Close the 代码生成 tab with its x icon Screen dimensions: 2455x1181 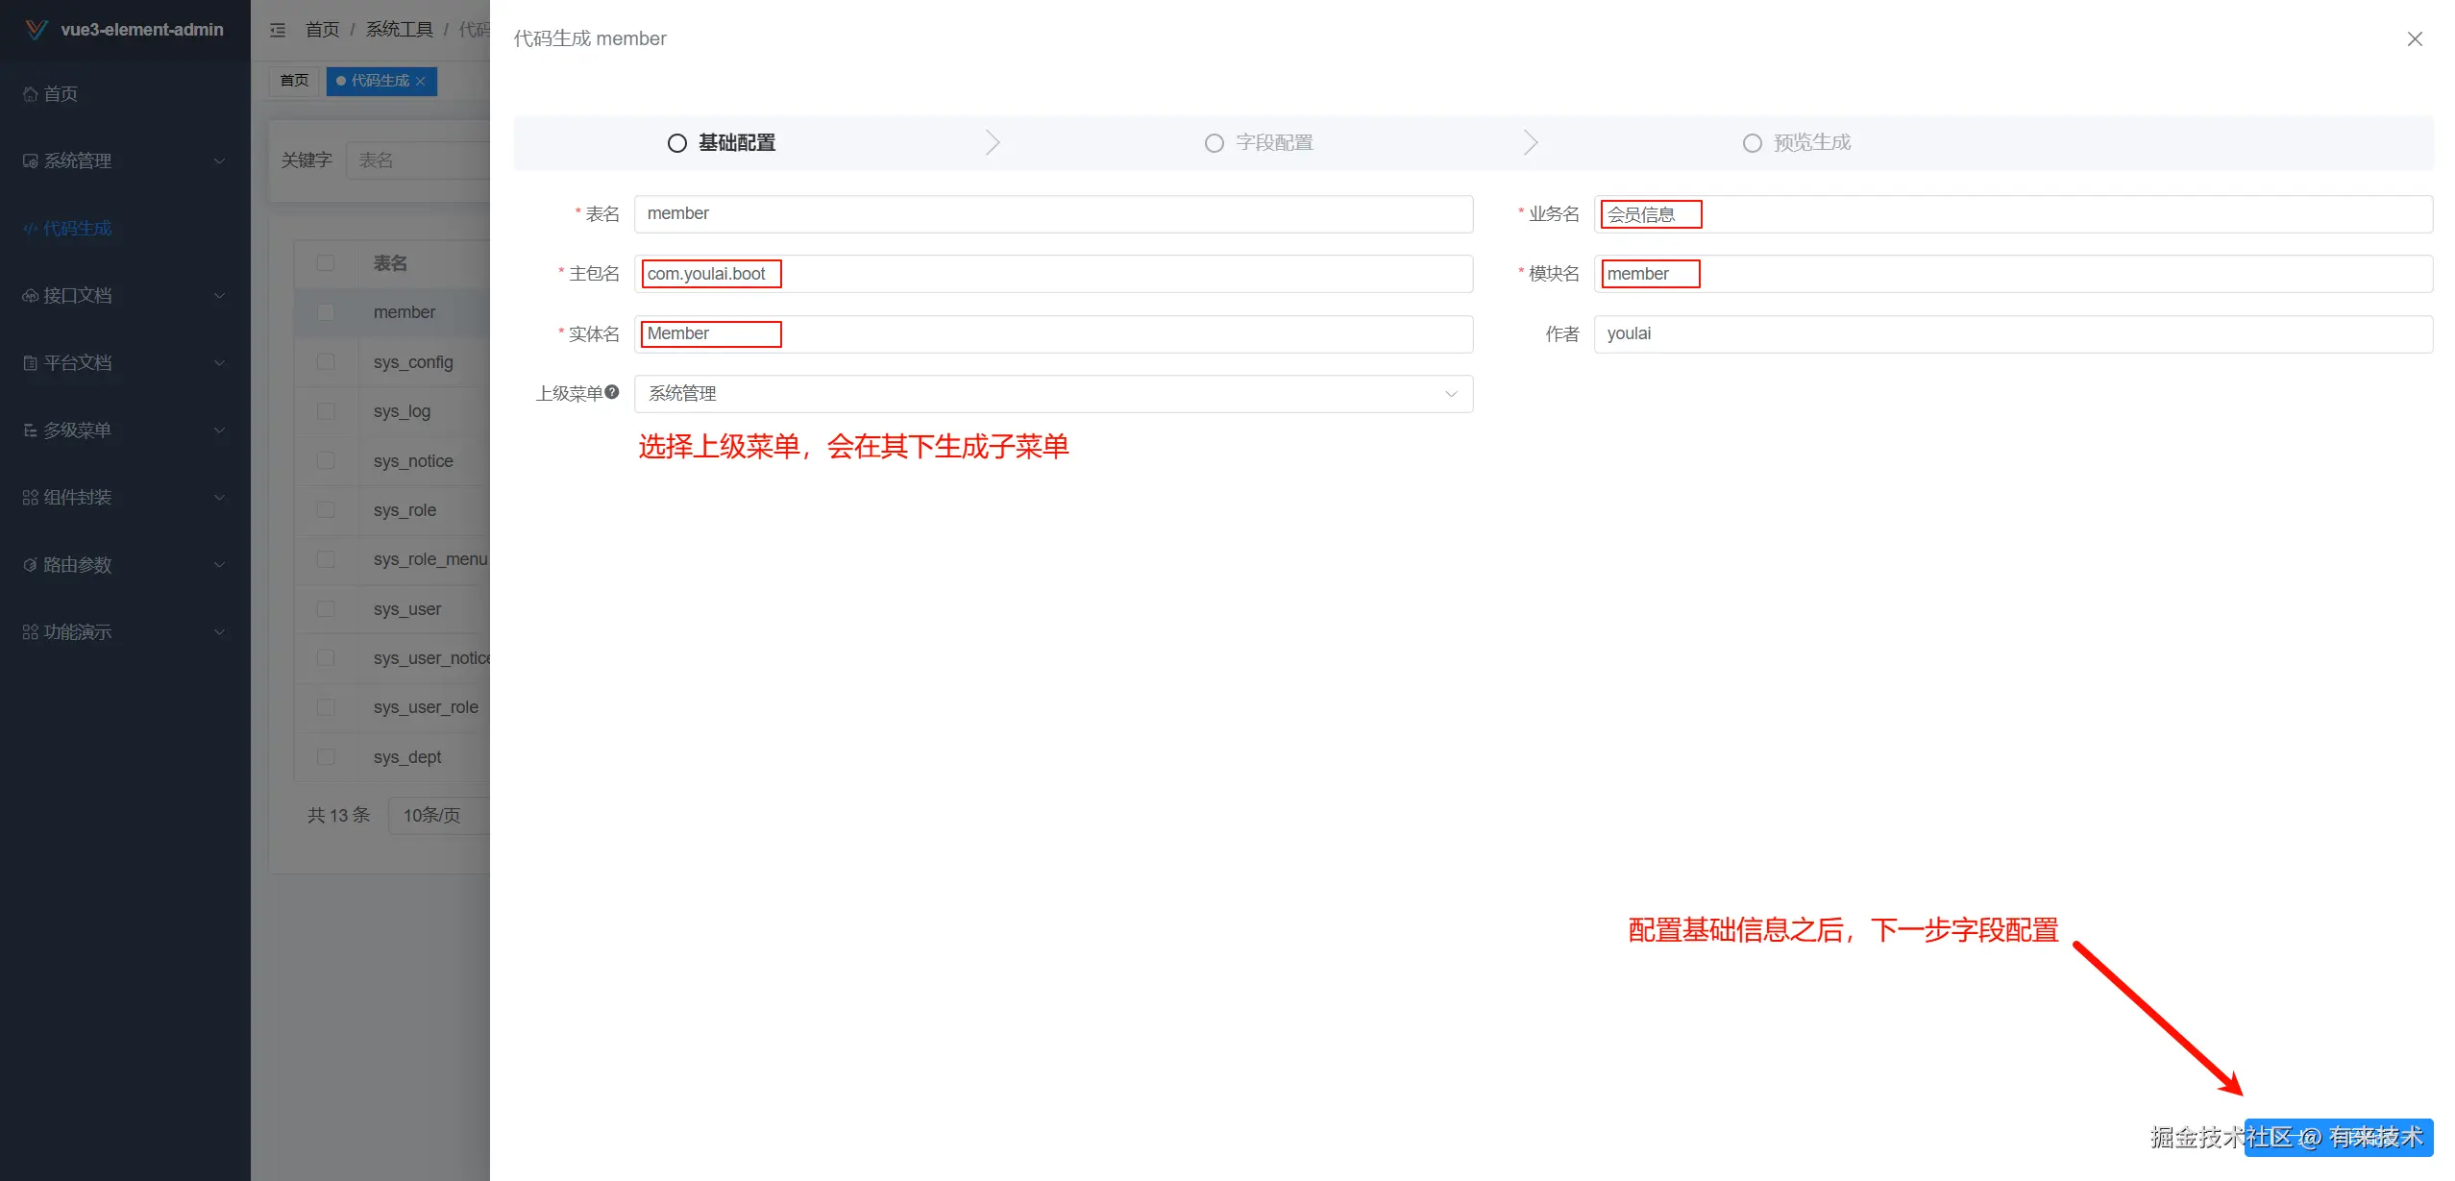click(421, 82)
